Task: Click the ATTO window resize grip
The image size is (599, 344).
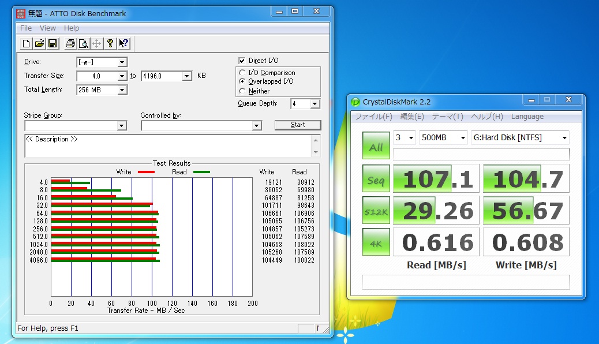Action: (x=325, y=329)
